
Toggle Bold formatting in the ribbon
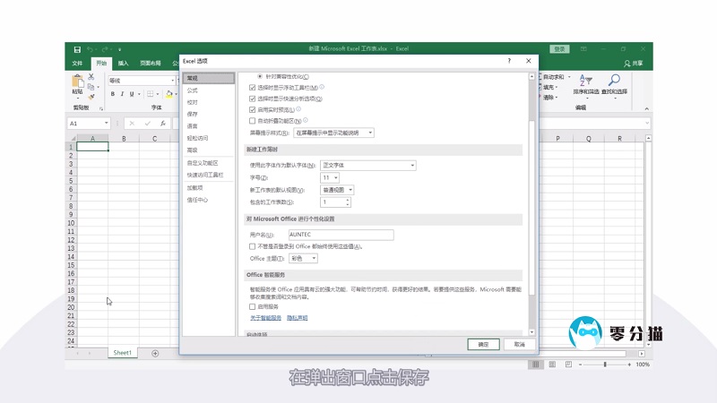pos(112,94)
